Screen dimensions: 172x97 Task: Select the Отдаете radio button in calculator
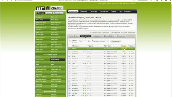click(70, 40)
